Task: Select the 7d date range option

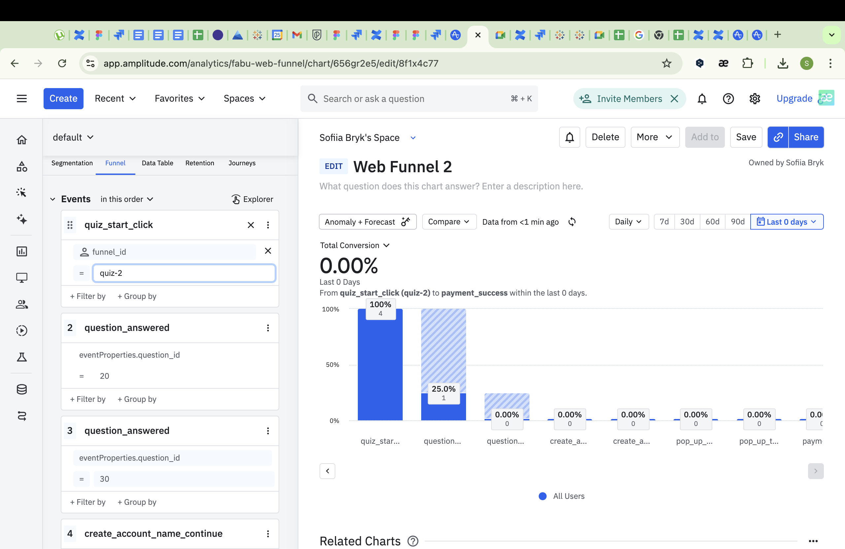Action: (664, 222)
